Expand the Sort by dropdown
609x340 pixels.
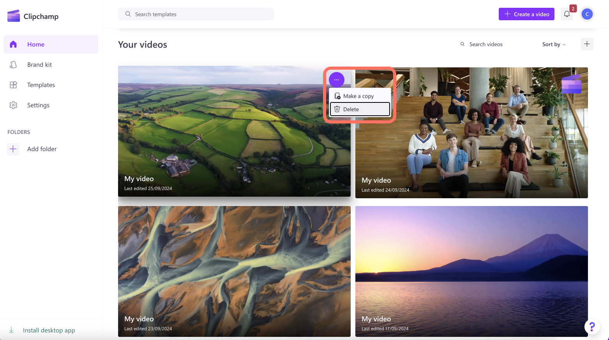click(x=554, y=44)
